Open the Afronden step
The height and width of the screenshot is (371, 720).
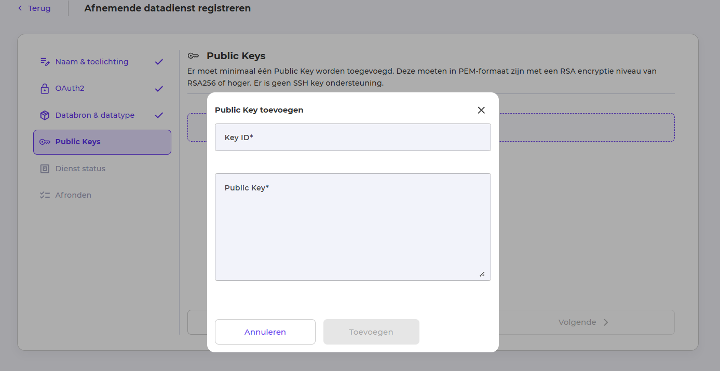point(73,195)
